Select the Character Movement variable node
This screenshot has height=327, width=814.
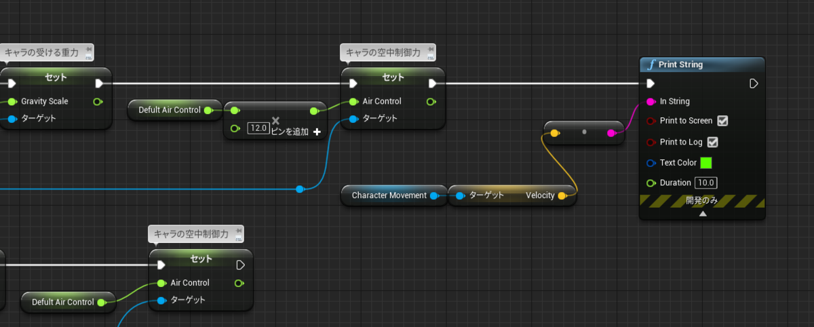tap(394, 195)
